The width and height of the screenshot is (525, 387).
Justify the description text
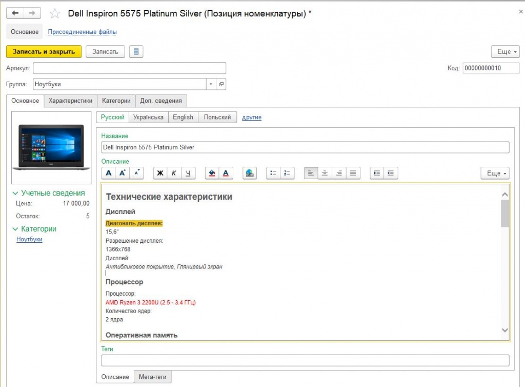point(353,173)
